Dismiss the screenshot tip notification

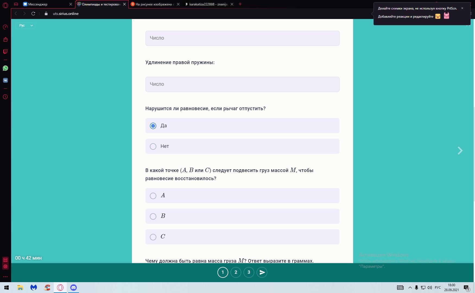462,8
